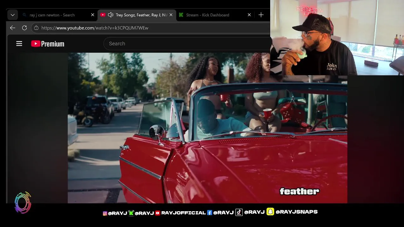404x227 pixels.
Task: Click the Kick favicon on dashboard tab
Action: [181, 15]
